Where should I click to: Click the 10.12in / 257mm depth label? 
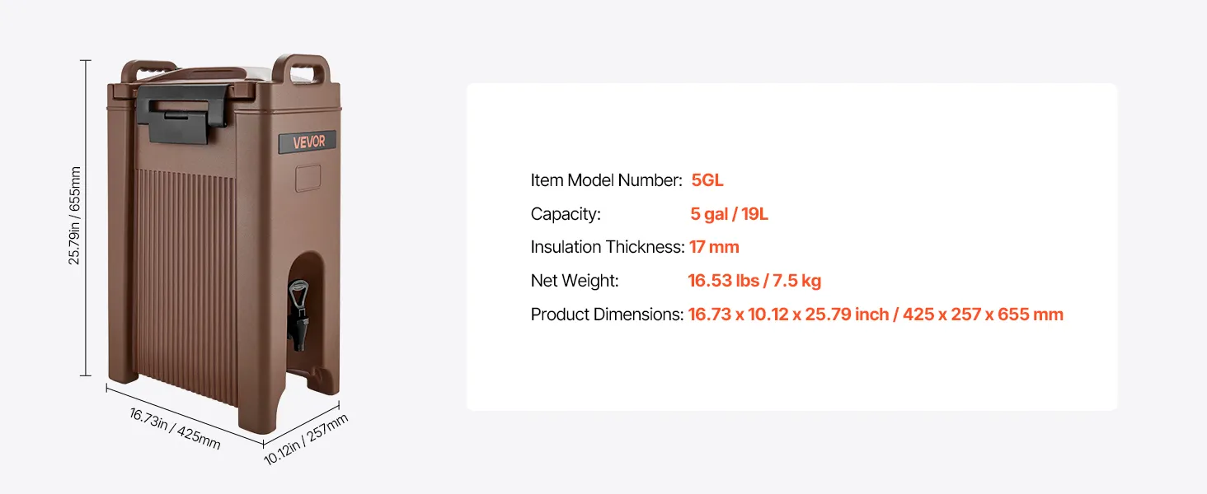(306, 440)
